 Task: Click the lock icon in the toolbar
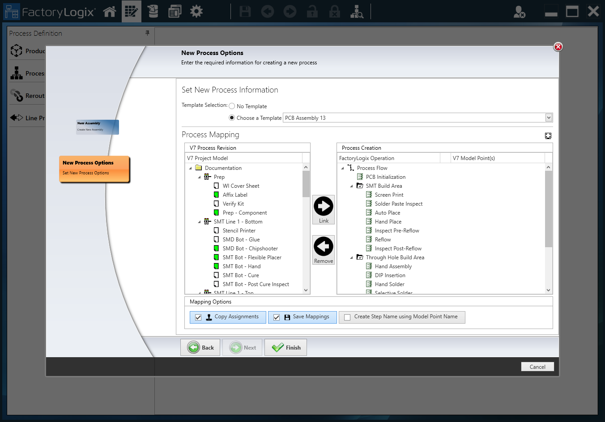[312, 12]
